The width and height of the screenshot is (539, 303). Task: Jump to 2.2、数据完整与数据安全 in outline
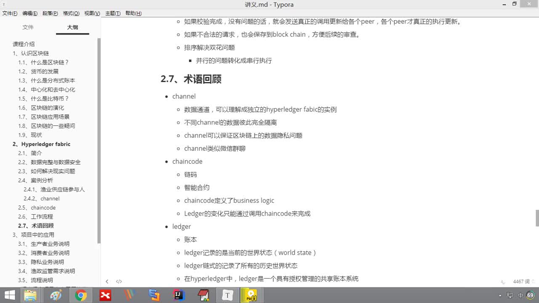pos(49,162)
